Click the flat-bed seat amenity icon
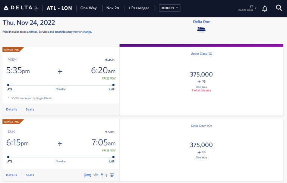This screenshot has width=287, height=183. click(88, 175)
